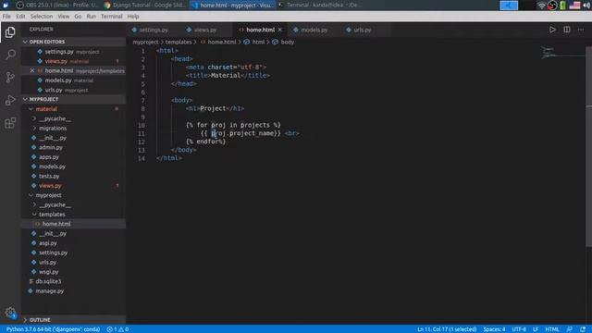Open the Manage gear menu
This screenshot has width=592, height=333.
point(10,313)
